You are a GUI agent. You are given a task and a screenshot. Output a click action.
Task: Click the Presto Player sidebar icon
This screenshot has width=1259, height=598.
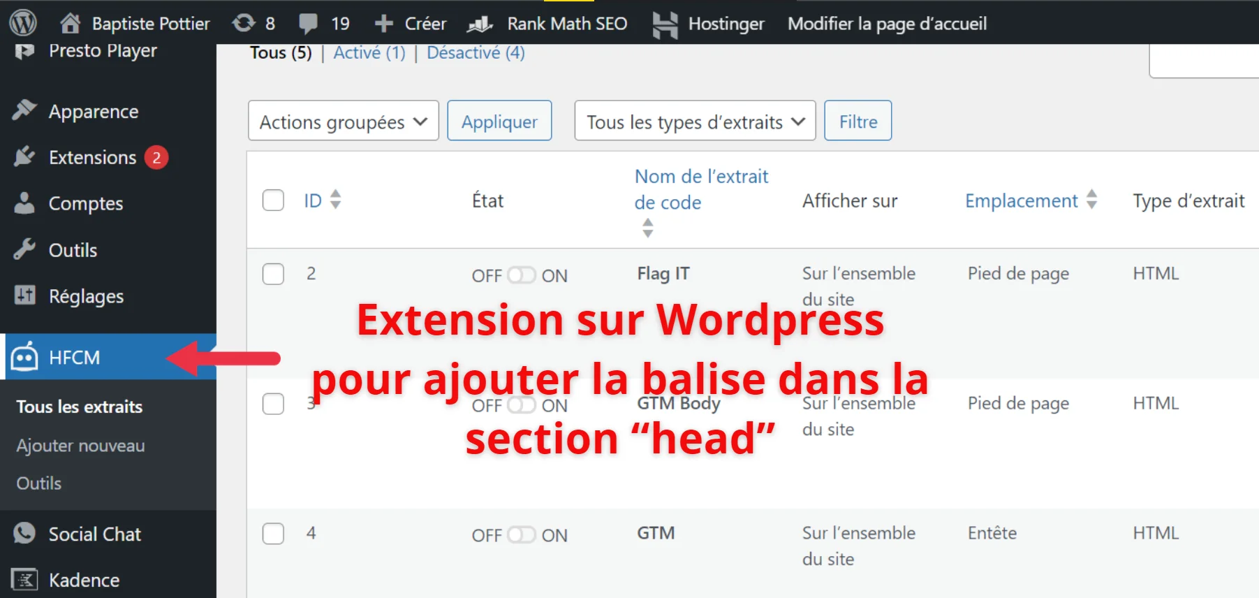24,51
